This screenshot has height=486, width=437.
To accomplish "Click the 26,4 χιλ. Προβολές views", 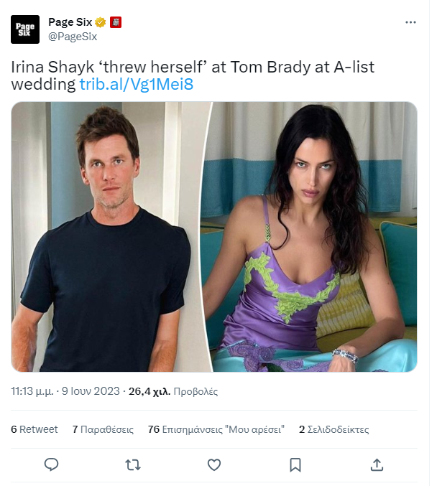I will click(173, 391).
